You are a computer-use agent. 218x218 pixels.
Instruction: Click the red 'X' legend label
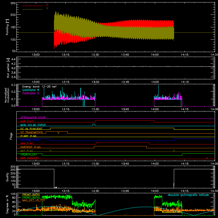(47, 5)
